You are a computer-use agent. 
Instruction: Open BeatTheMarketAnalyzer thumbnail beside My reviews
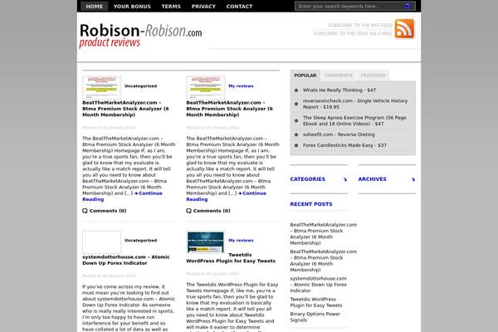coord(206,87)
